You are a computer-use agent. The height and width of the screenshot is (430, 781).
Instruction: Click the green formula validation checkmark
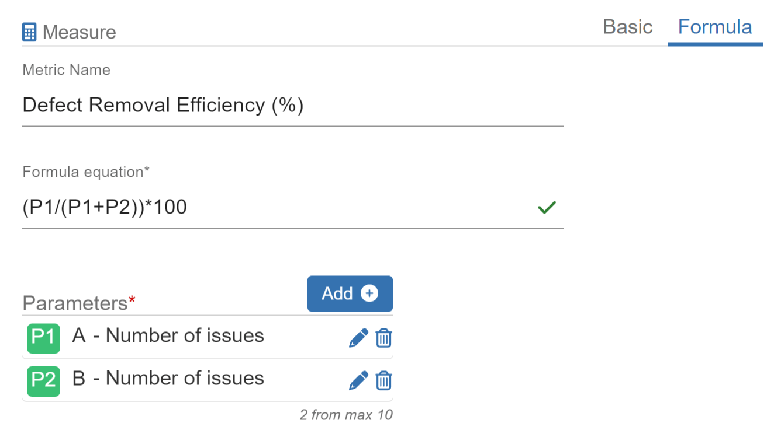pyautogui.click(x=547, y=207)
